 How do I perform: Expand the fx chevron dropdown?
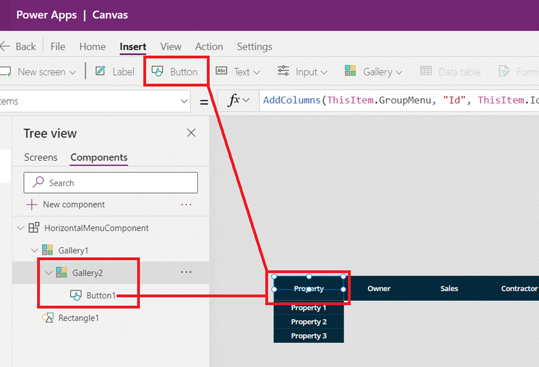[246, 100]
